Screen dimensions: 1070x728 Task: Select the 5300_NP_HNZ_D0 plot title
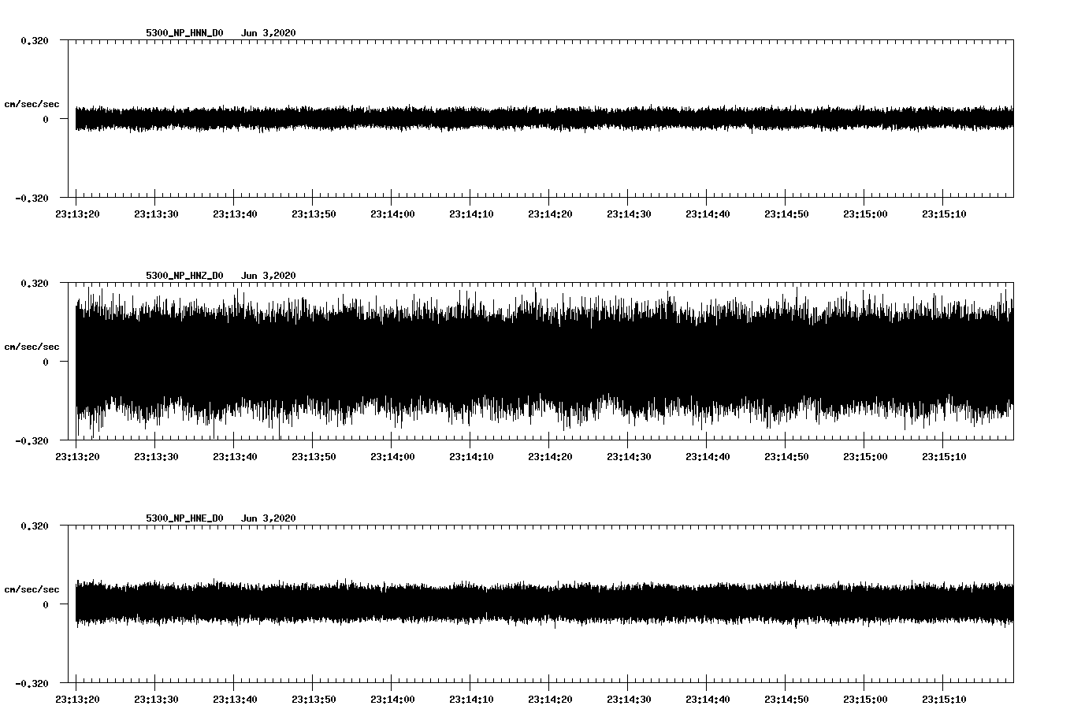184,275
